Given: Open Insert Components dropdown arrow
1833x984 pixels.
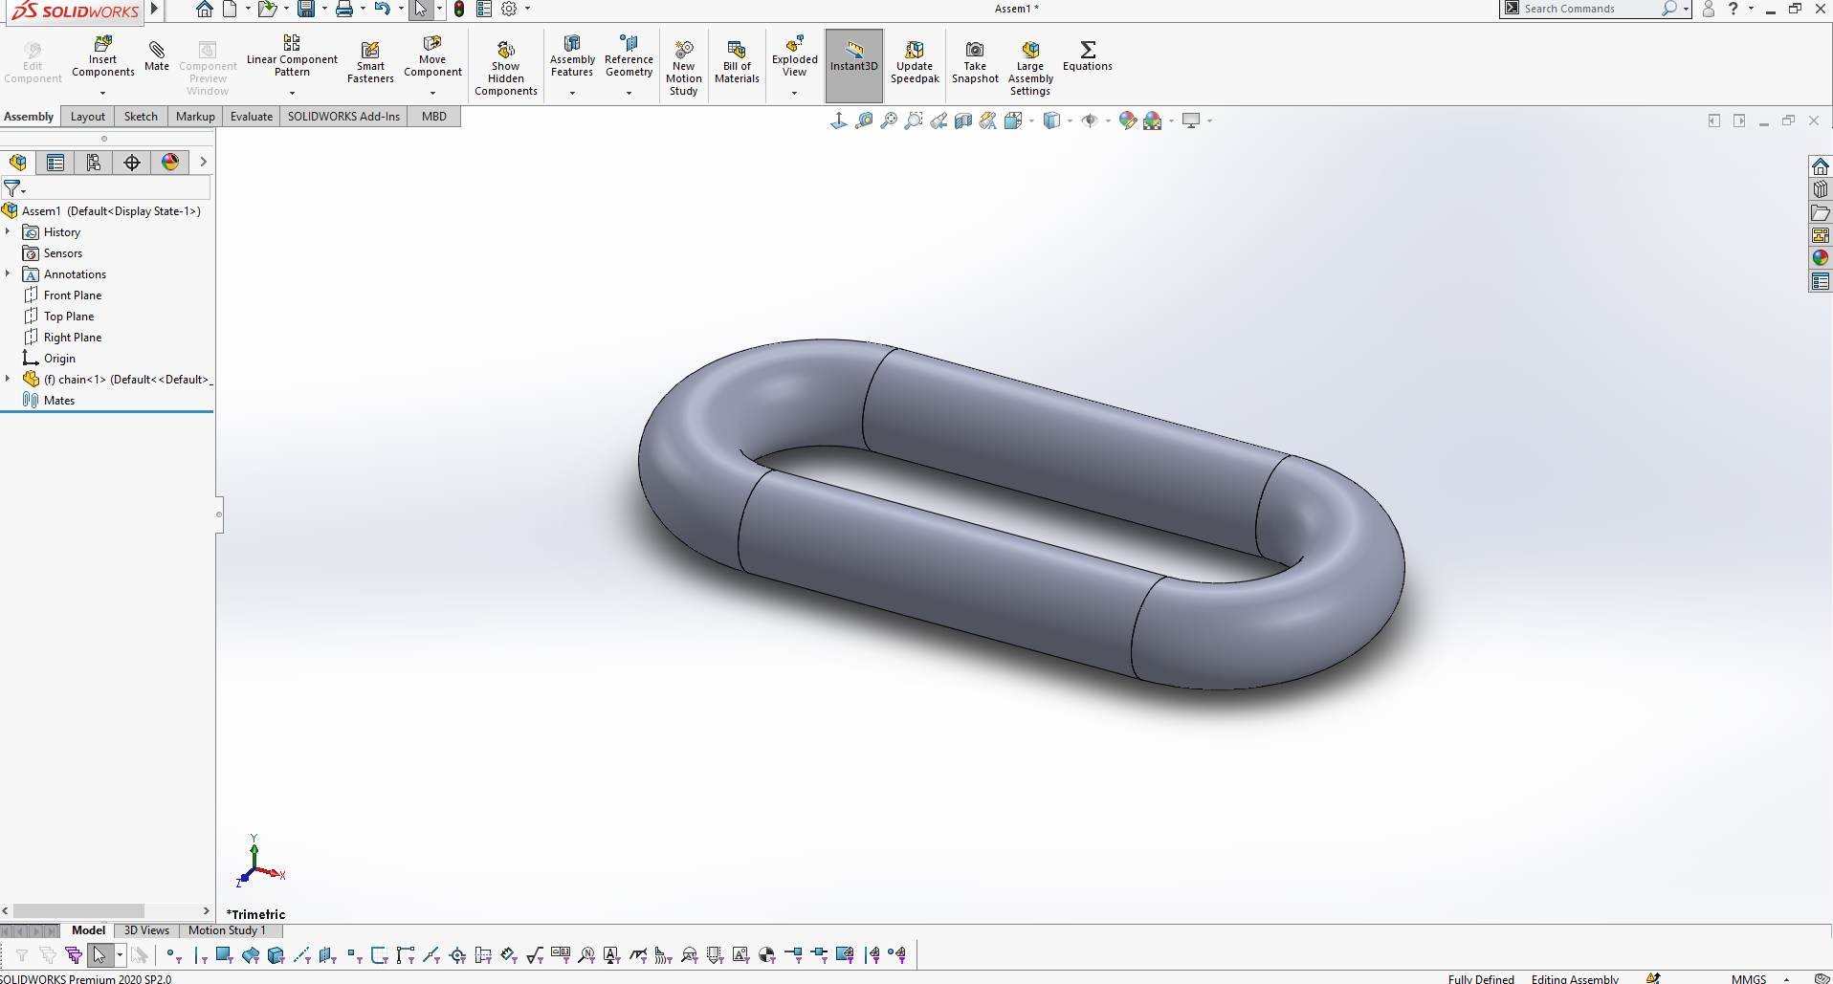Looking at the screenshot, I should [102, 93].
